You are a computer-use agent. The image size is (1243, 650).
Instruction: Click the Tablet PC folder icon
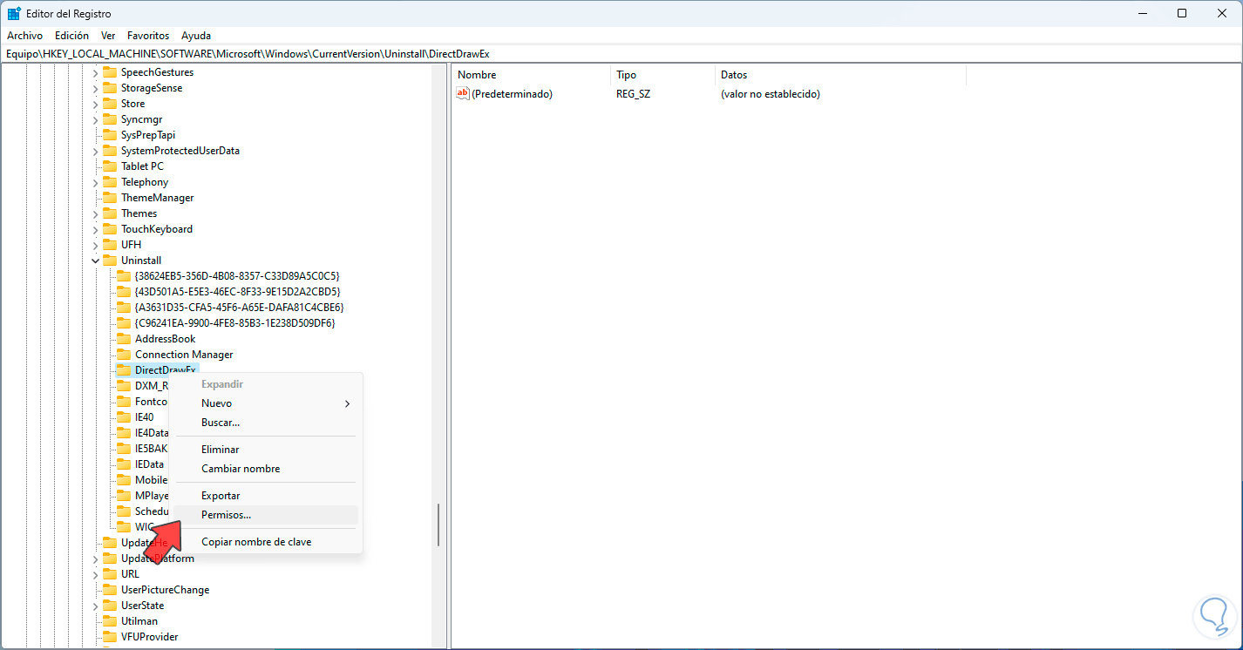[110, 166]
